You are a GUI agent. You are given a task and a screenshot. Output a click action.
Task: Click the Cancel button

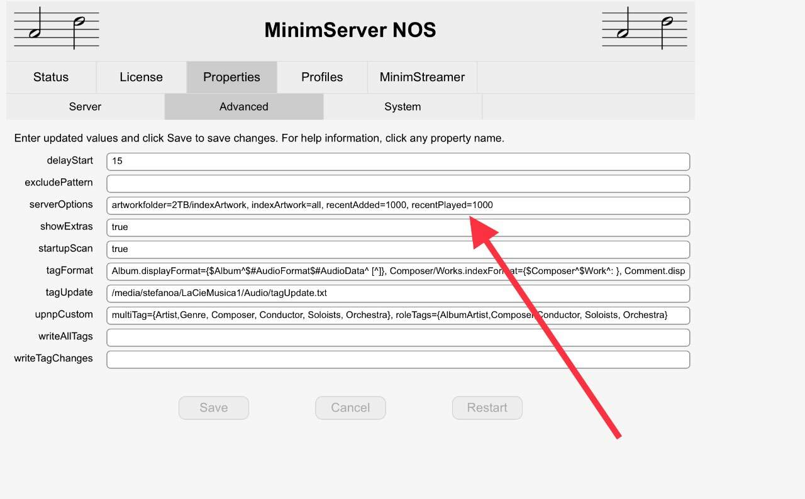point(350,408)
